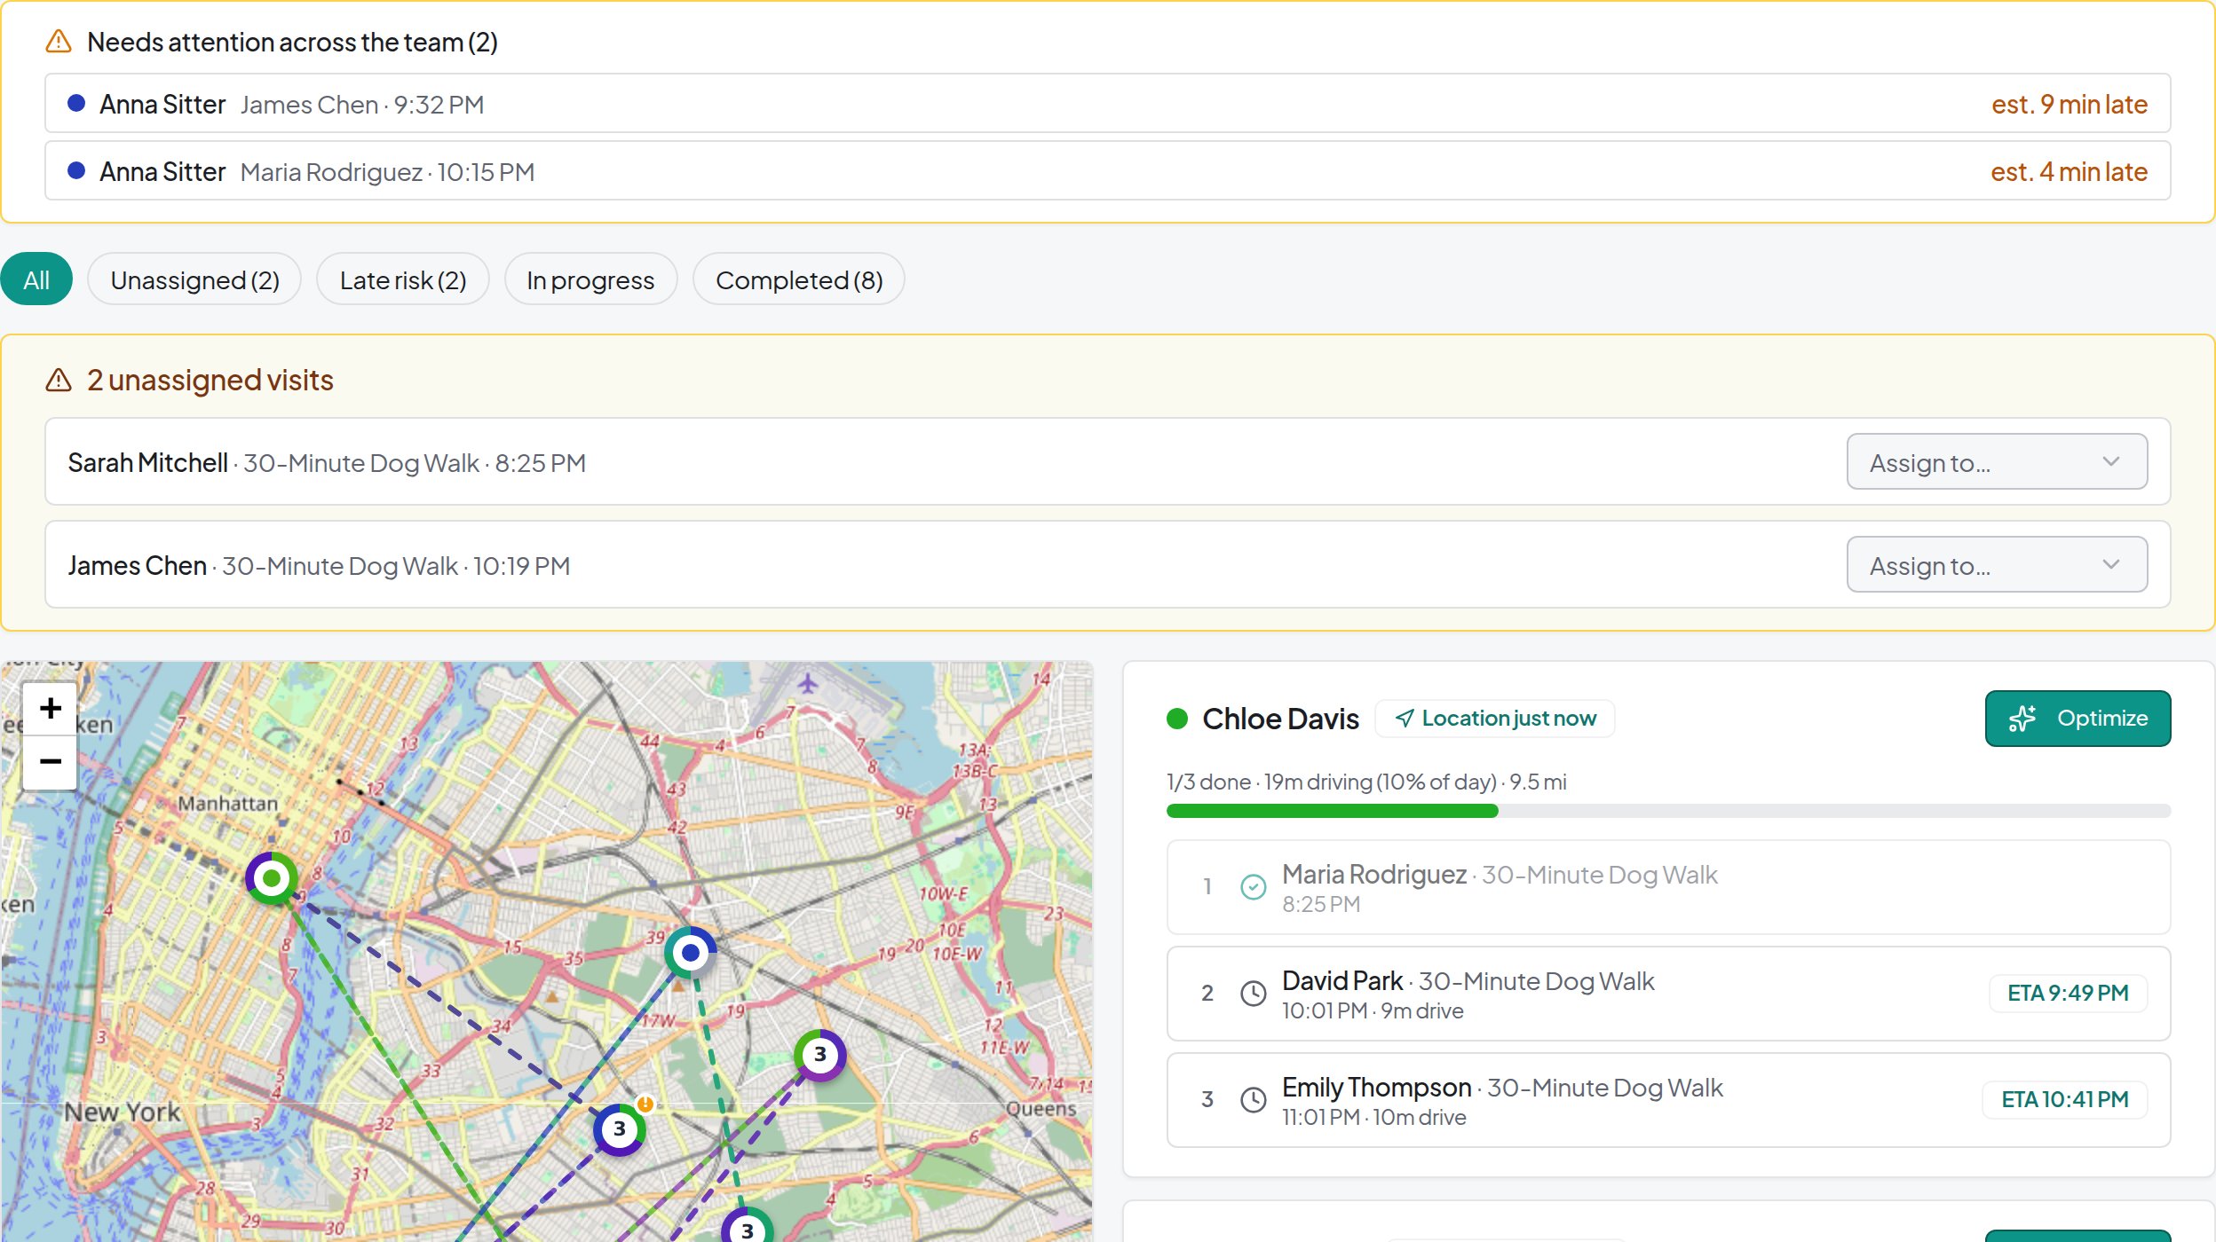Open David Park 30-Minute Dog Walk visit
This screenshot has height=1242, width=2216.
point(1668,994)
